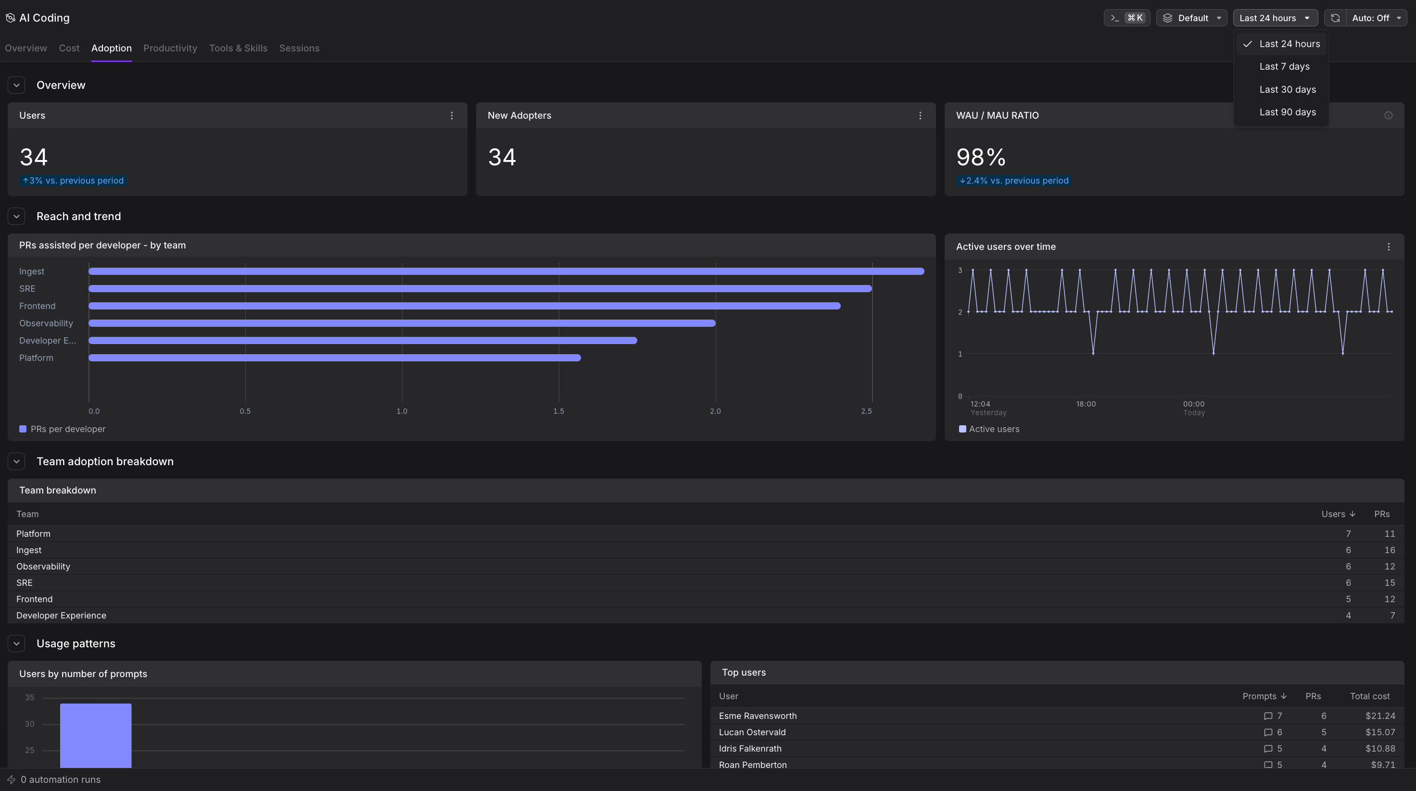Open the New Adopters card options menu
Viewport: 1416px width, 791px height.
(x=920, y=115)
